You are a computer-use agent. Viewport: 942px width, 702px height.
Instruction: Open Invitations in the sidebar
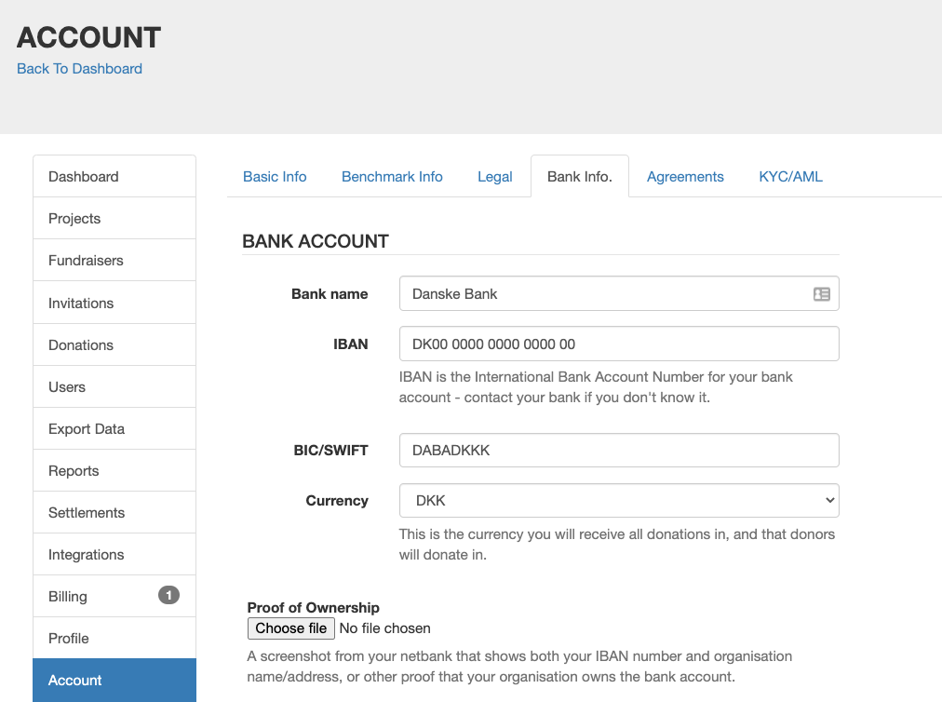point(114,303)
